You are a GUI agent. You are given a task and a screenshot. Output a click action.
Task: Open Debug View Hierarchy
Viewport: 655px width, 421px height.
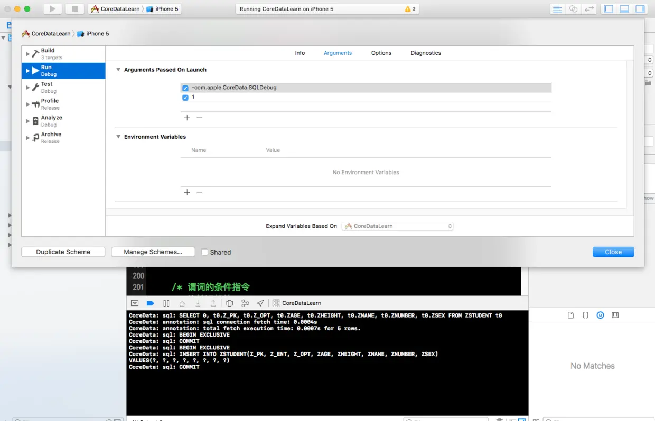(229, 303)
